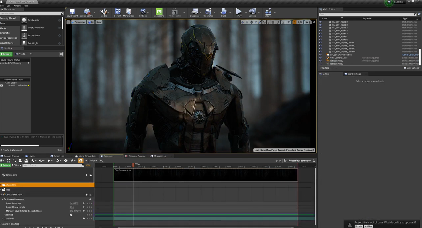Image resolution: width=422 pixels, height=228 pixels.
Task: Switch to the Output Log tab
Action: coord(59,156)
